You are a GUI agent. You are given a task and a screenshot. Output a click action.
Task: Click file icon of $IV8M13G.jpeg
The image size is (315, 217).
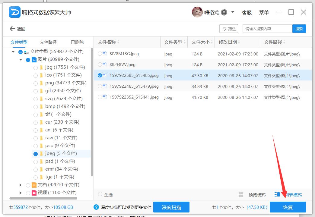pyautogui.click(x=105, y=53)
